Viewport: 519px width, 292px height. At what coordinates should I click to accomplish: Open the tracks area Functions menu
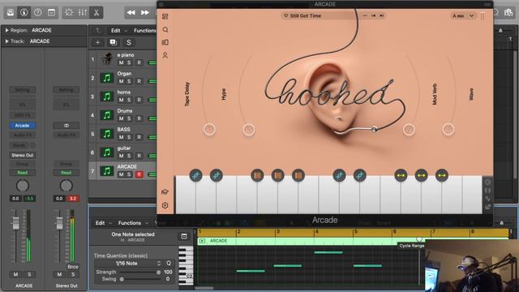coord(144,31)
